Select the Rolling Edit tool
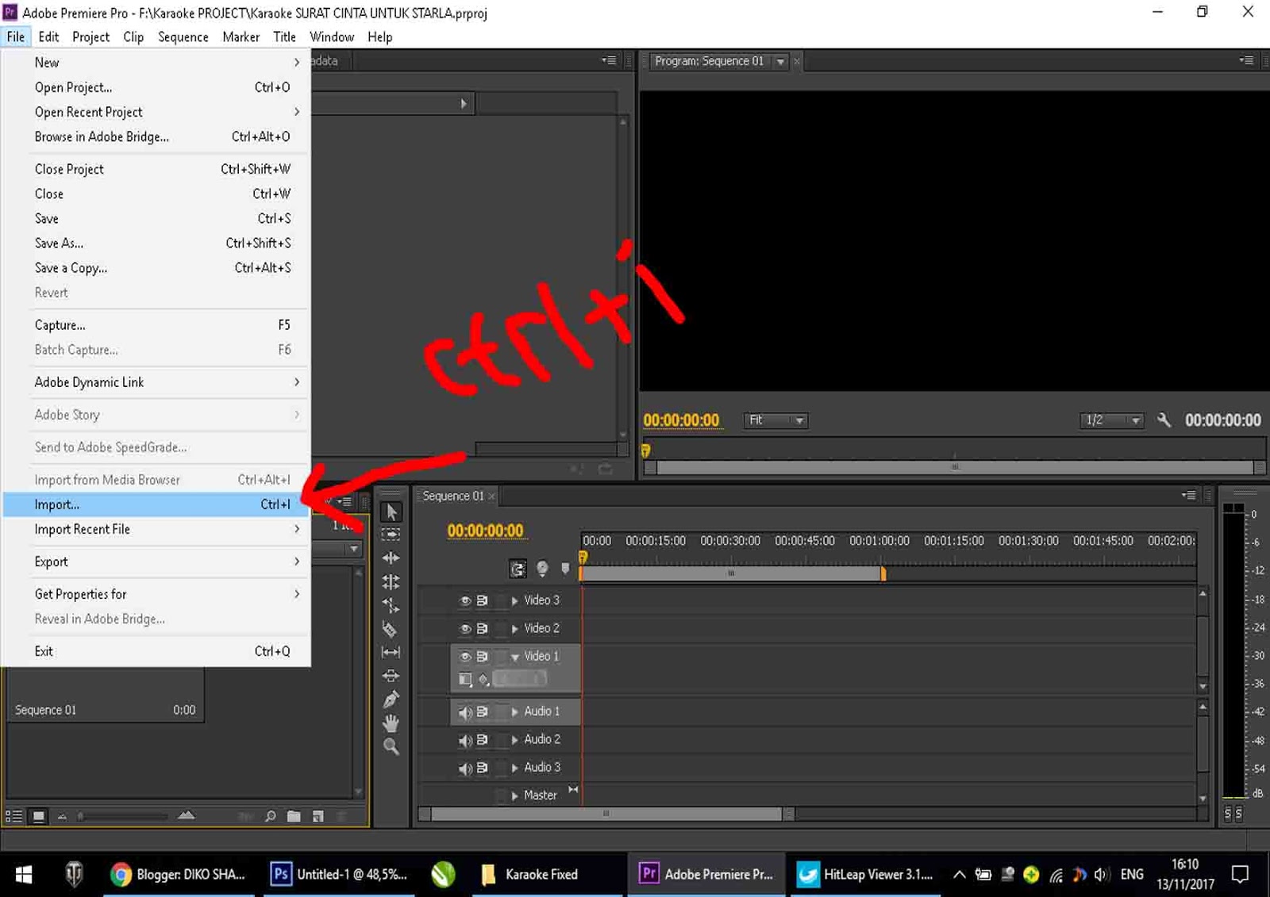 pos(391,582)
